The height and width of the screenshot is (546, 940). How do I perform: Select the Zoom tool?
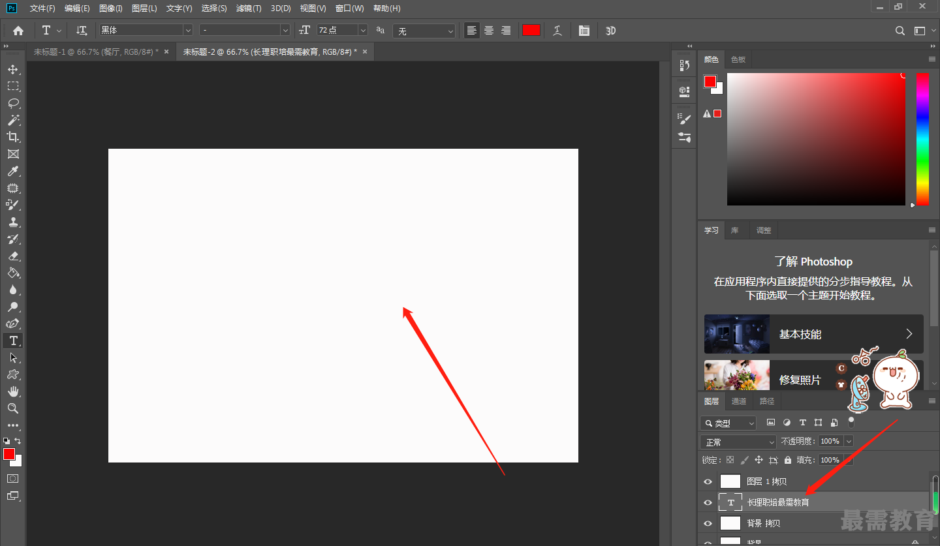coord(13,408)
